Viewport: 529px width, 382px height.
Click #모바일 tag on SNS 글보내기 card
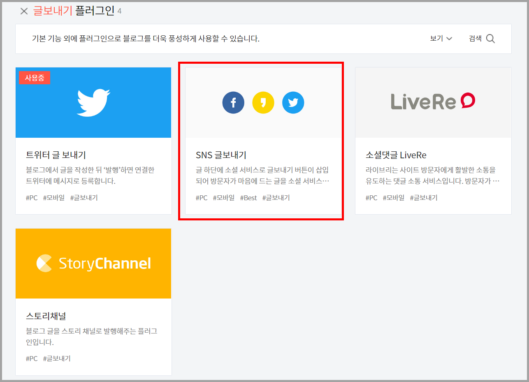click(x=224, y=198)
